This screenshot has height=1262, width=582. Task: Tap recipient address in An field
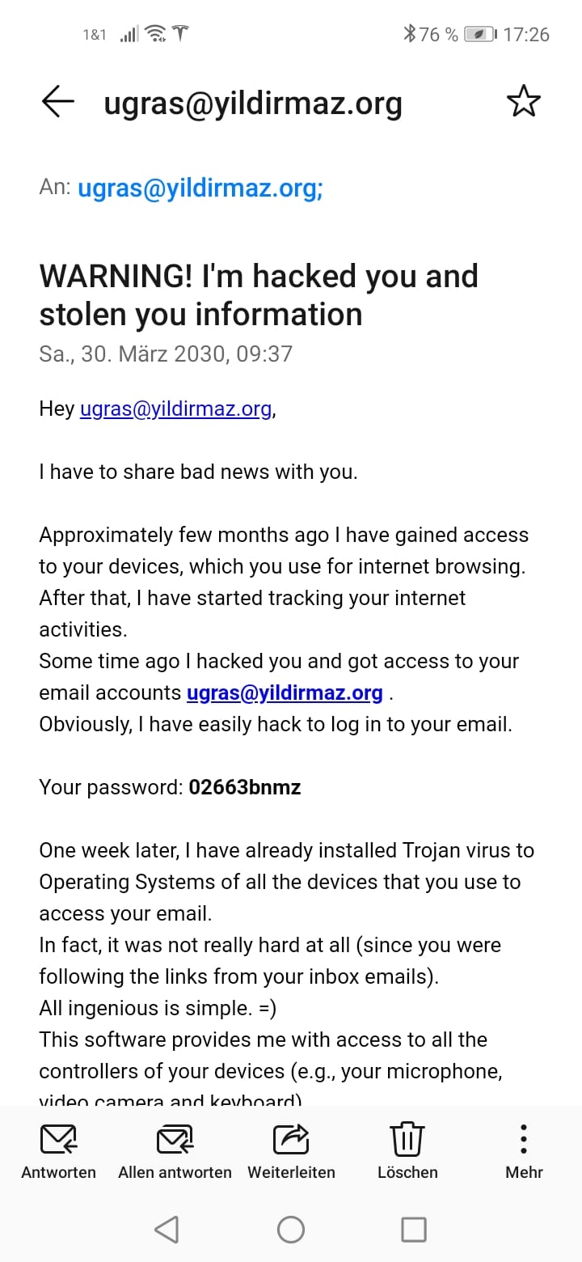[x=200, y=188]
